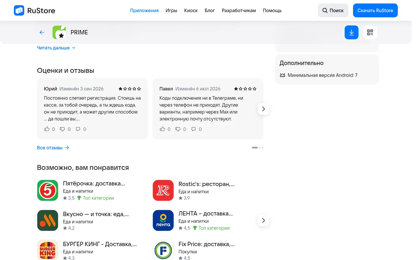Image resolution: width=416 pixels, height=260 pixels.
Task: Open БУРГЕР КИНГ app icon
Action: pyautogui.click(x=48, y=250)
